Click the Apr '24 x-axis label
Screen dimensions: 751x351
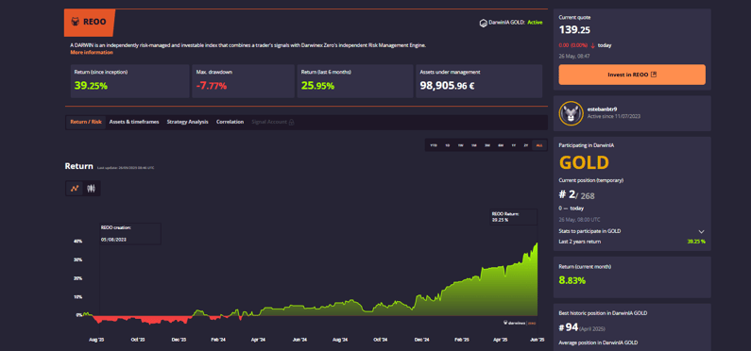point(258,340)
